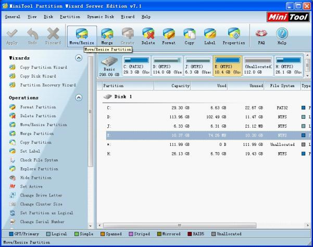The image size is (313, 247).
Task: Click the horizontal scrollbar of partition list
Action: pos(180,226)
